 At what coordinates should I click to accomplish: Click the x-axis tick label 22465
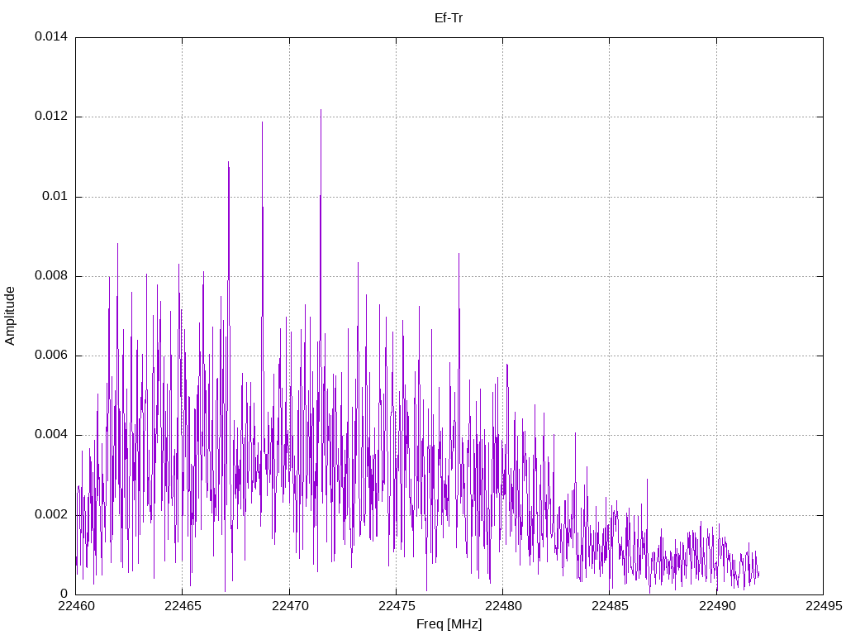pyautogui.click(x=183, y=606)
